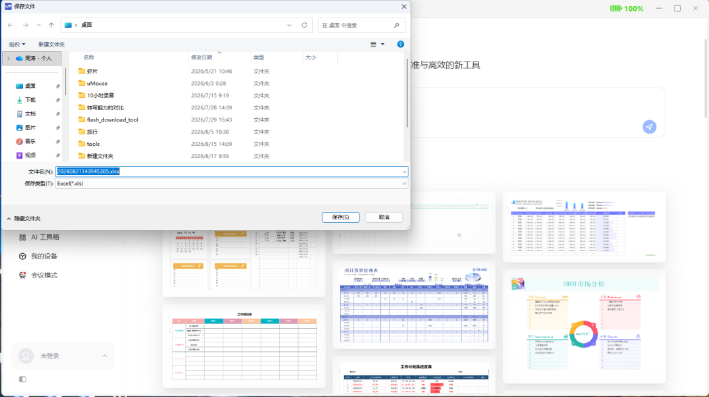Click the send arrow icon in the chat box
709x397 pixels.
click(x=650, y=127)
